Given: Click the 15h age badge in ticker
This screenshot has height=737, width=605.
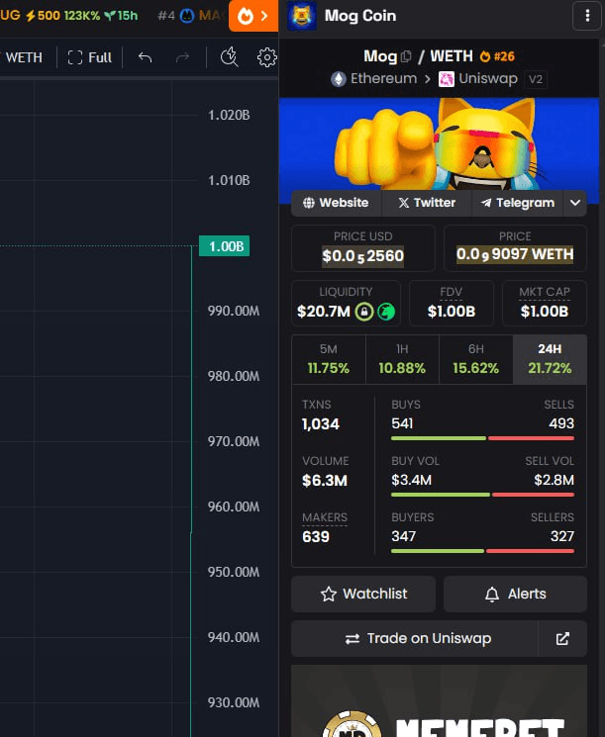Looking at the screenshot, I should 122,16.
